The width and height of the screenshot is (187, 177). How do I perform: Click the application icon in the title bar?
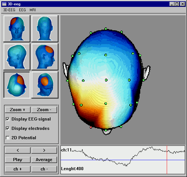click(4, 4)
